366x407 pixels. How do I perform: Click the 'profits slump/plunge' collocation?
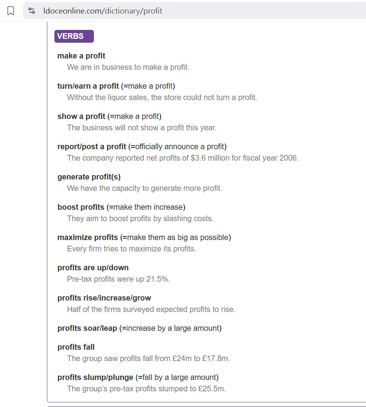click(x=95, y=377)
